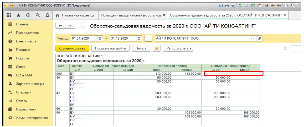Select account 50 cell in report
This screenshot has width=304, height=127.
63,108
